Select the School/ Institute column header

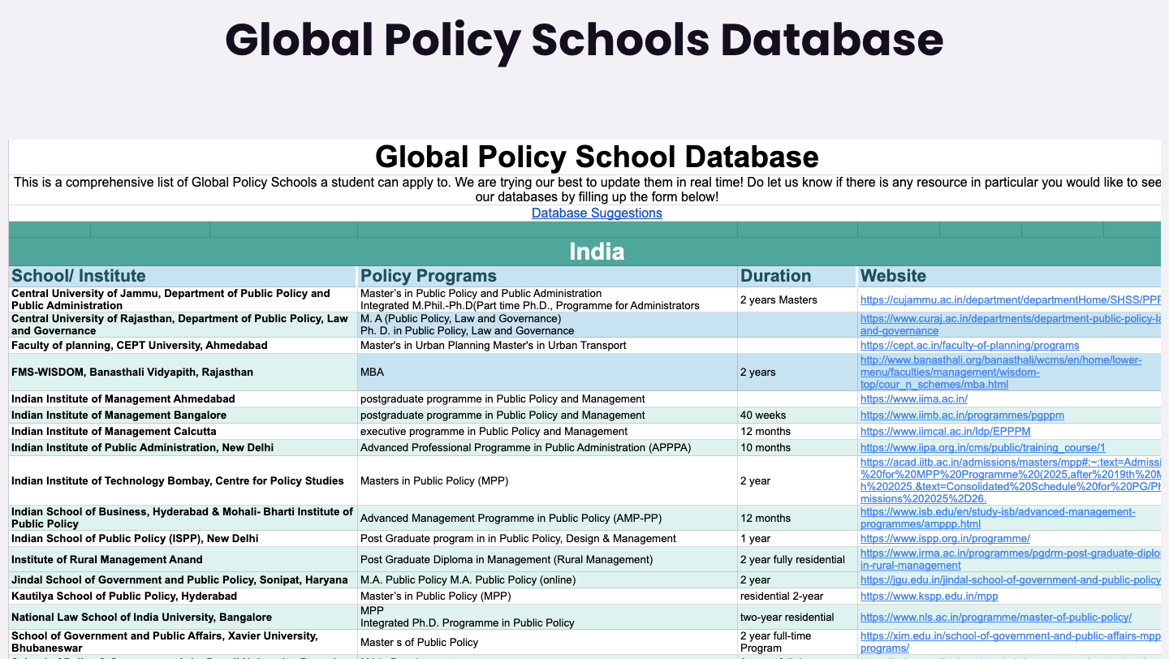(183, 276)
